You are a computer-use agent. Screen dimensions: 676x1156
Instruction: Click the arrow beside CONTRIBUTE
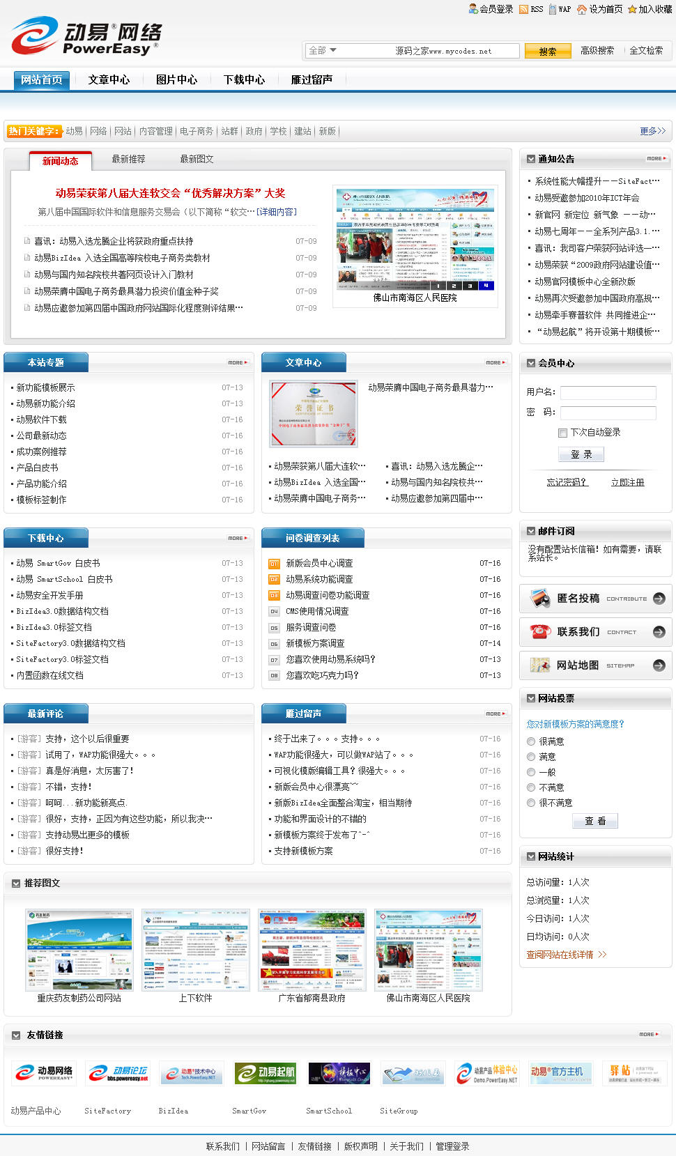(x=659, y=599)
